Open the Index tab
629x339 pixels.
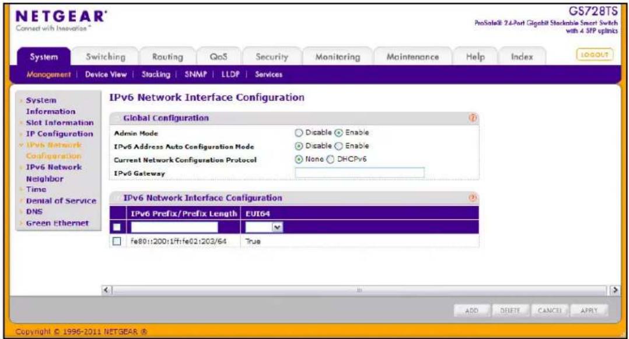tap(522, 57)
